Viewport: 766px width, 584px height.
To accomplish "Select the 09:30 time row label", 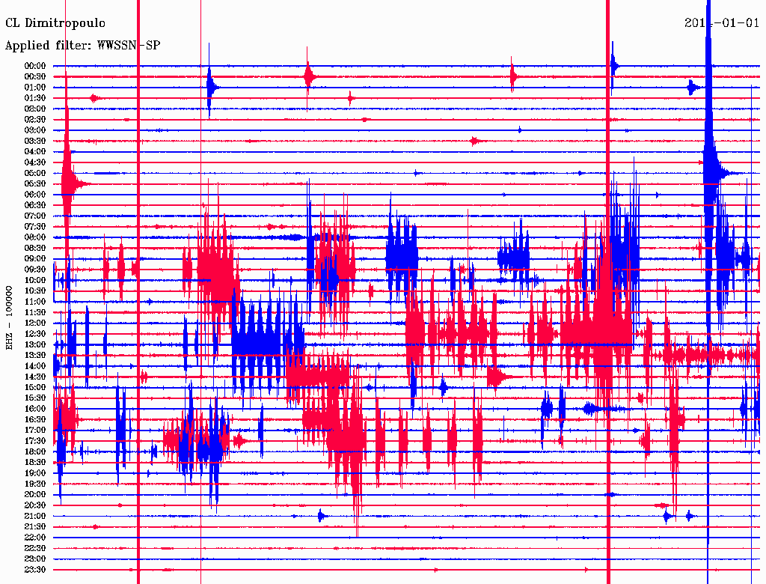I will pyautogui.click(x=35, y=270).
